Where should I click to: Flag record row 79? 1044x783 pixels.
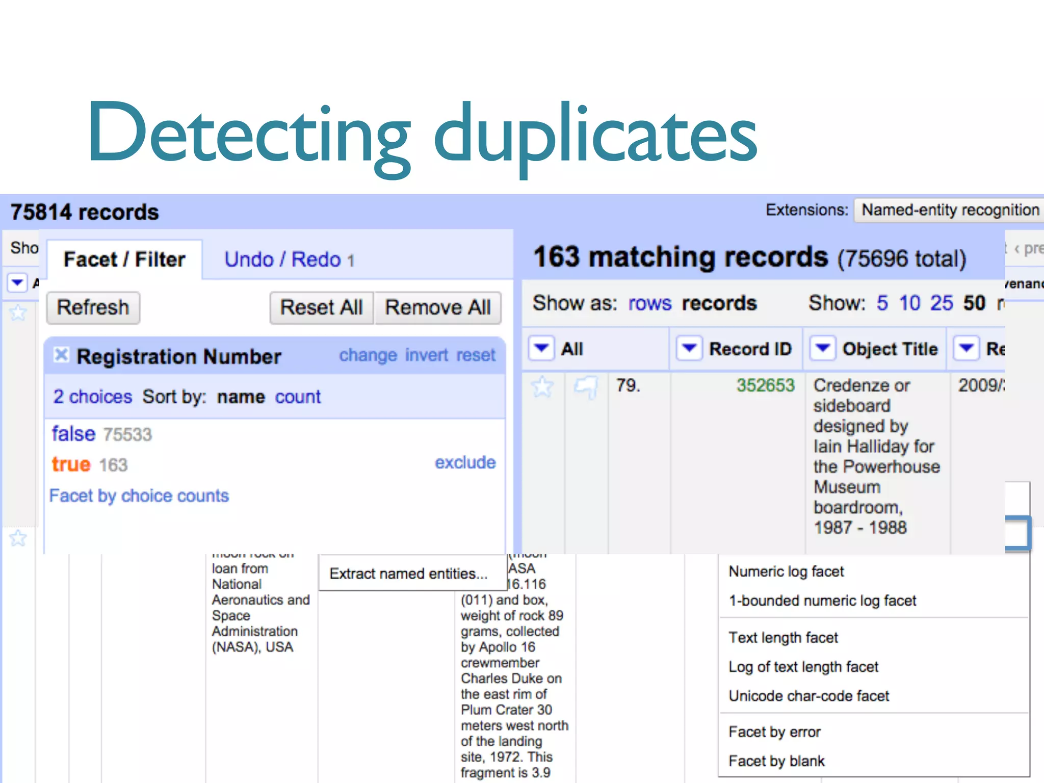pos(586,387)
